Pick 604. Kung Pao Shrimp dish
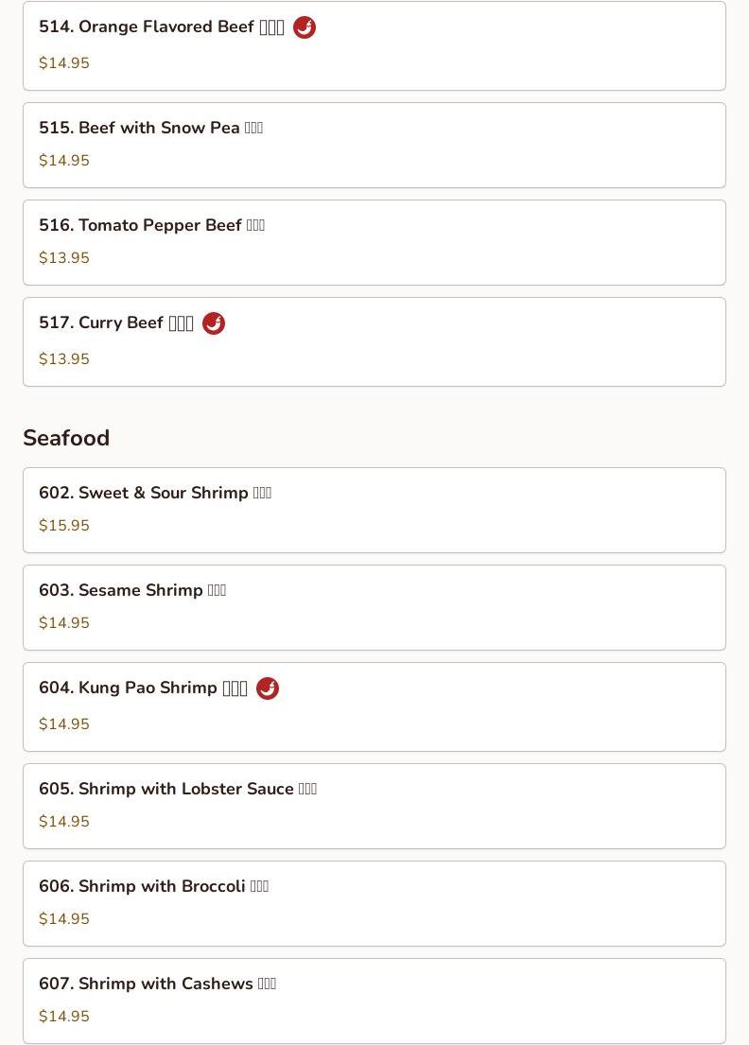The height and width of the screenshot is (1045, 749). click(374, 707)
